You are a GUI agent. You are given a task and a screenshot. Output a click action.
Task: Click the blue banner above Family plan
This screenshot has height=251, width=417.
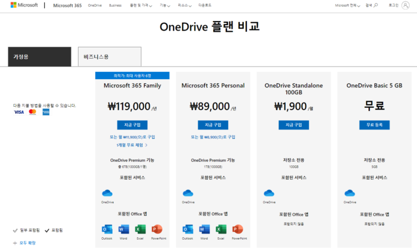(132, 75)
